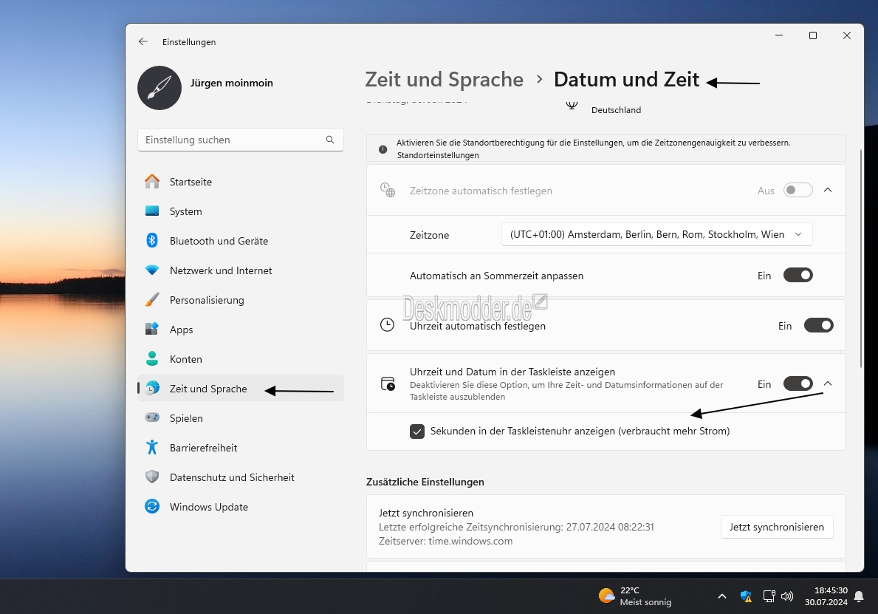Viewport: 878px width, 614px height.
Task: Click the clock icon beside Uhrzeit automatisch
Action: [387, 325]
